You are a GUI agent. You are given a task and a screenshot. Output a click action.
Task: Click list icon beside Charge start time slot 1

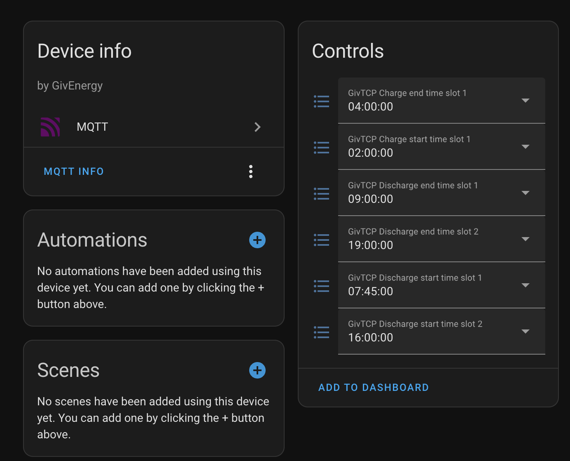click(x=321, y=147)
